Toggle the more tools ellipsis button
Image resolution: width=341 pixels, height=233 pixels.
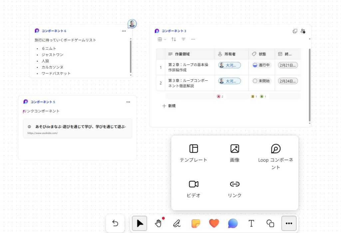tap(289, 223)
